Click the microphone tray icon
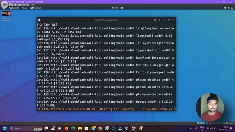This screenshot has width=235, height=132. pos(196,128)
